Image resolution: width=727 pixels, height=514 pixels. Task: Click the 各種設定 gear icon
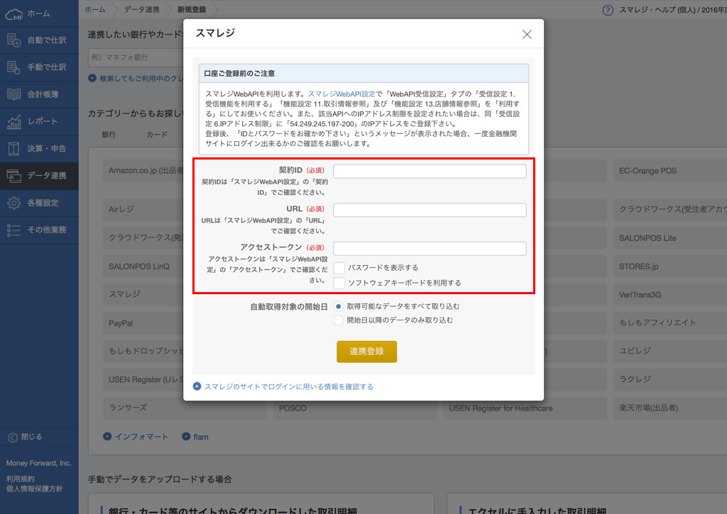(14, 203)
